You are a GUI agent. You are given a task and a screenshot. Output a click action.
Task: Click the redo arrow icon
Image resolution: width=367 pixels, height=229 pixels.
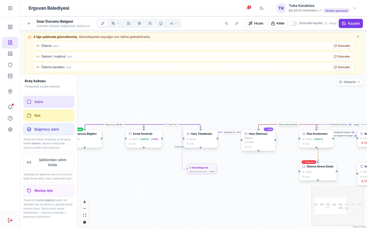237,23
